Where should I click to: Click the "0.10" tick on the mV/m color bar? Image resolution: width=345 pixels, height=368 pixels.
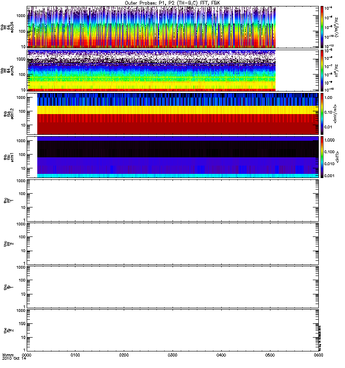pyautogui.click(x=328, y=112)
